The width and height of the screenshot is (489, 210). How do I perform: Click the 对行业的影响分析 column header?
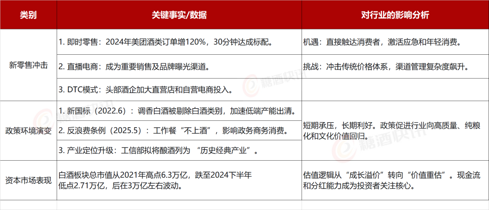click(395, 15)
